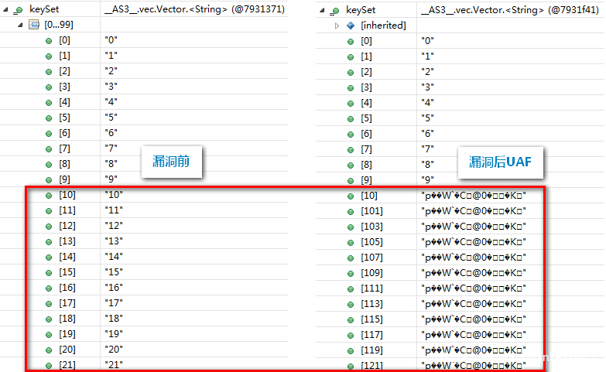The height and width of the screenshot is (372, 606).
Task: Select the [14] index label
Action: tap(67, 257)
